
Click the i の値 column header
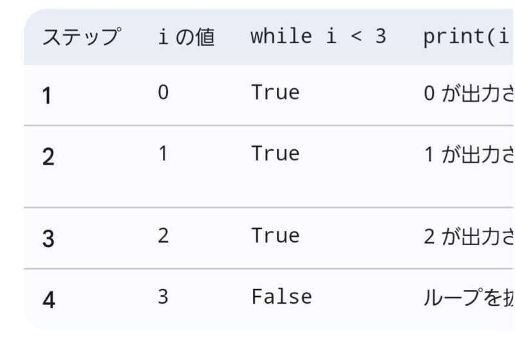pos(185,37)
